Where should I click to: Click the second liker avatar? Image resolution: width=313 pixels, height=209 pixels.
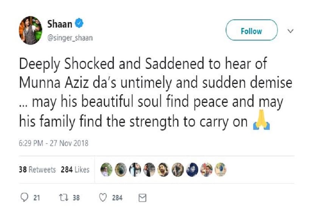click(x=121, y=170)
